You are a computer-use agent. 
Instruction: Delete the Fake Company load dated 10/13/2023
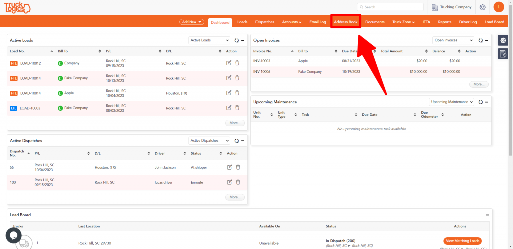point(237,78)
